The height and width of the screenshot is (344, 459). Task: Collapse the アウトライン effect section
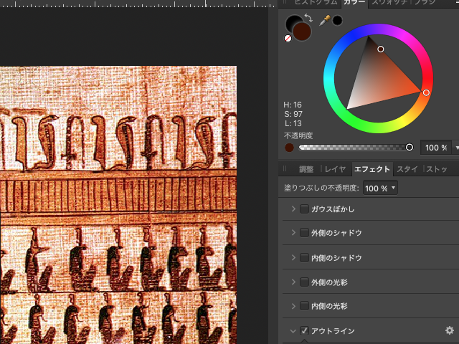point(293,331)
